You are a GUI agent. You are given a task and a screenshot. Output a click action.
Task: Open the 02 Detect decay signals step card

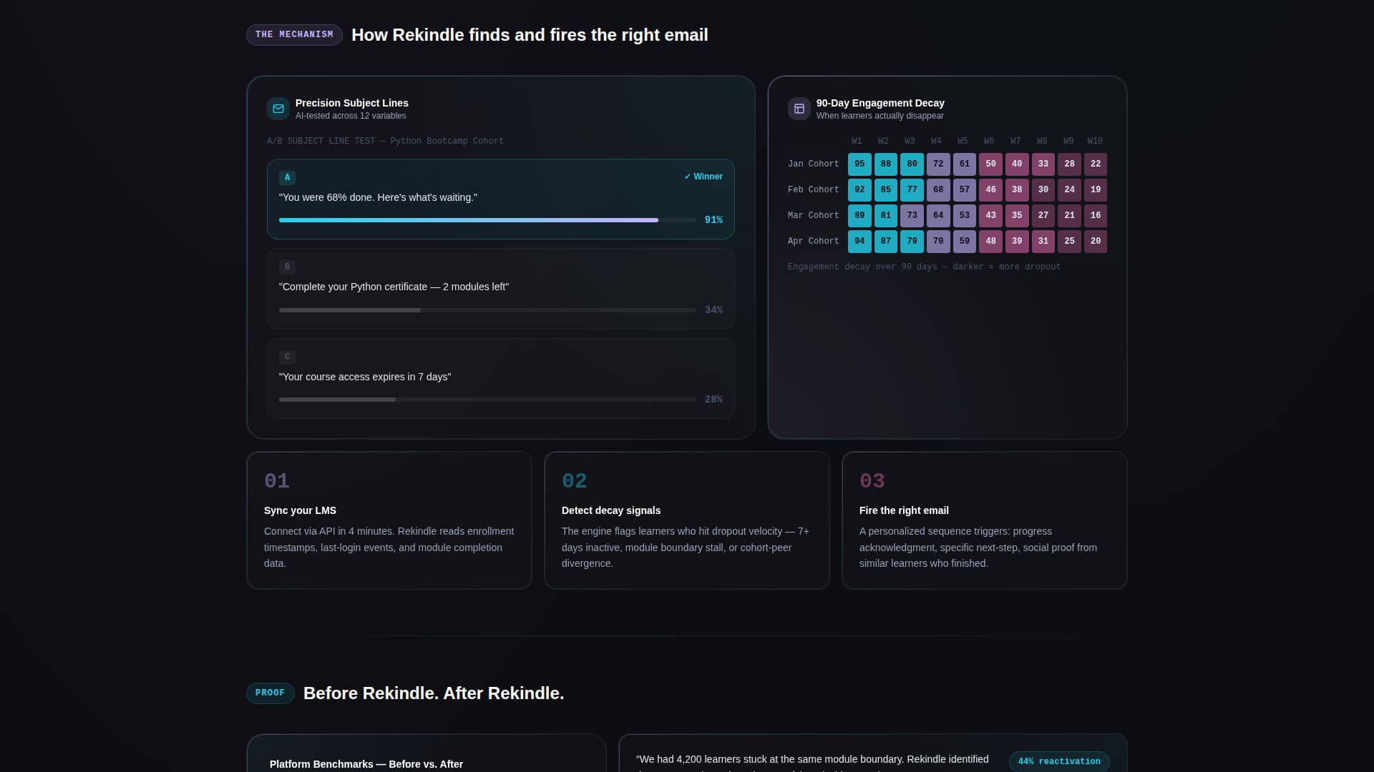(687, 520)
